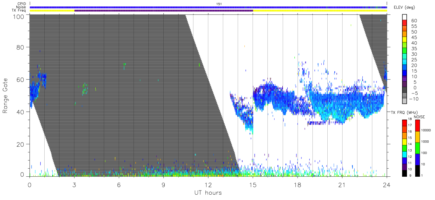Click the "TX Freq" row label
The height and width of the screenshot is (200, 435).
[19, 10]
